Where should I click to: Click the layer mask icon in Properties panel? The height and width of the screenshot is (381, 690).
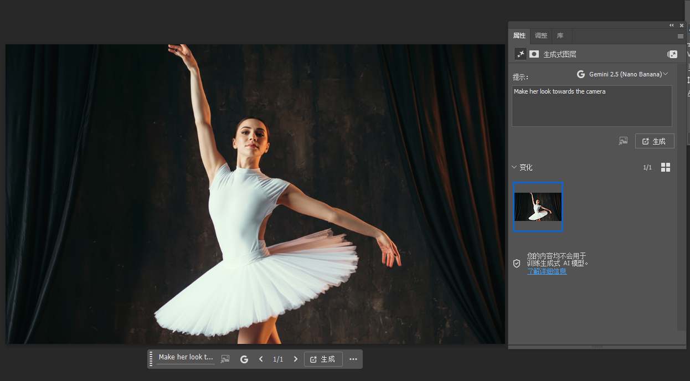tap(534, 54)
